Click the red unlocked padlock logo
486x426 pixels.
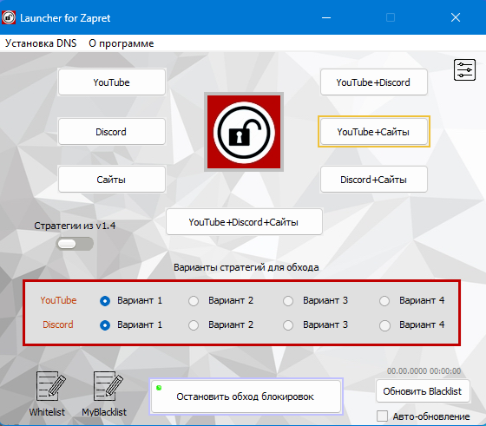point(244,132)
